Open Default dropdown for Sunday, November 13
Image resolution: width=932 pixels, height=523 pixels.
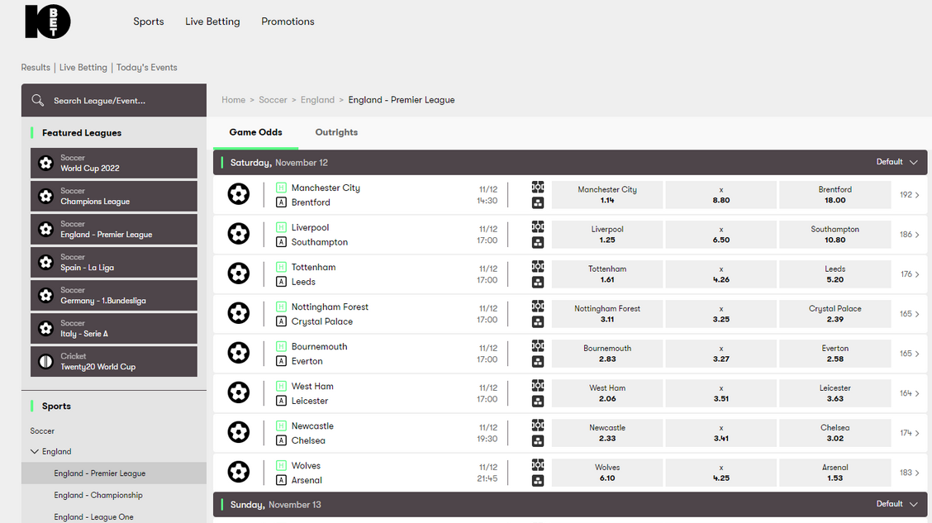point(897,504)
